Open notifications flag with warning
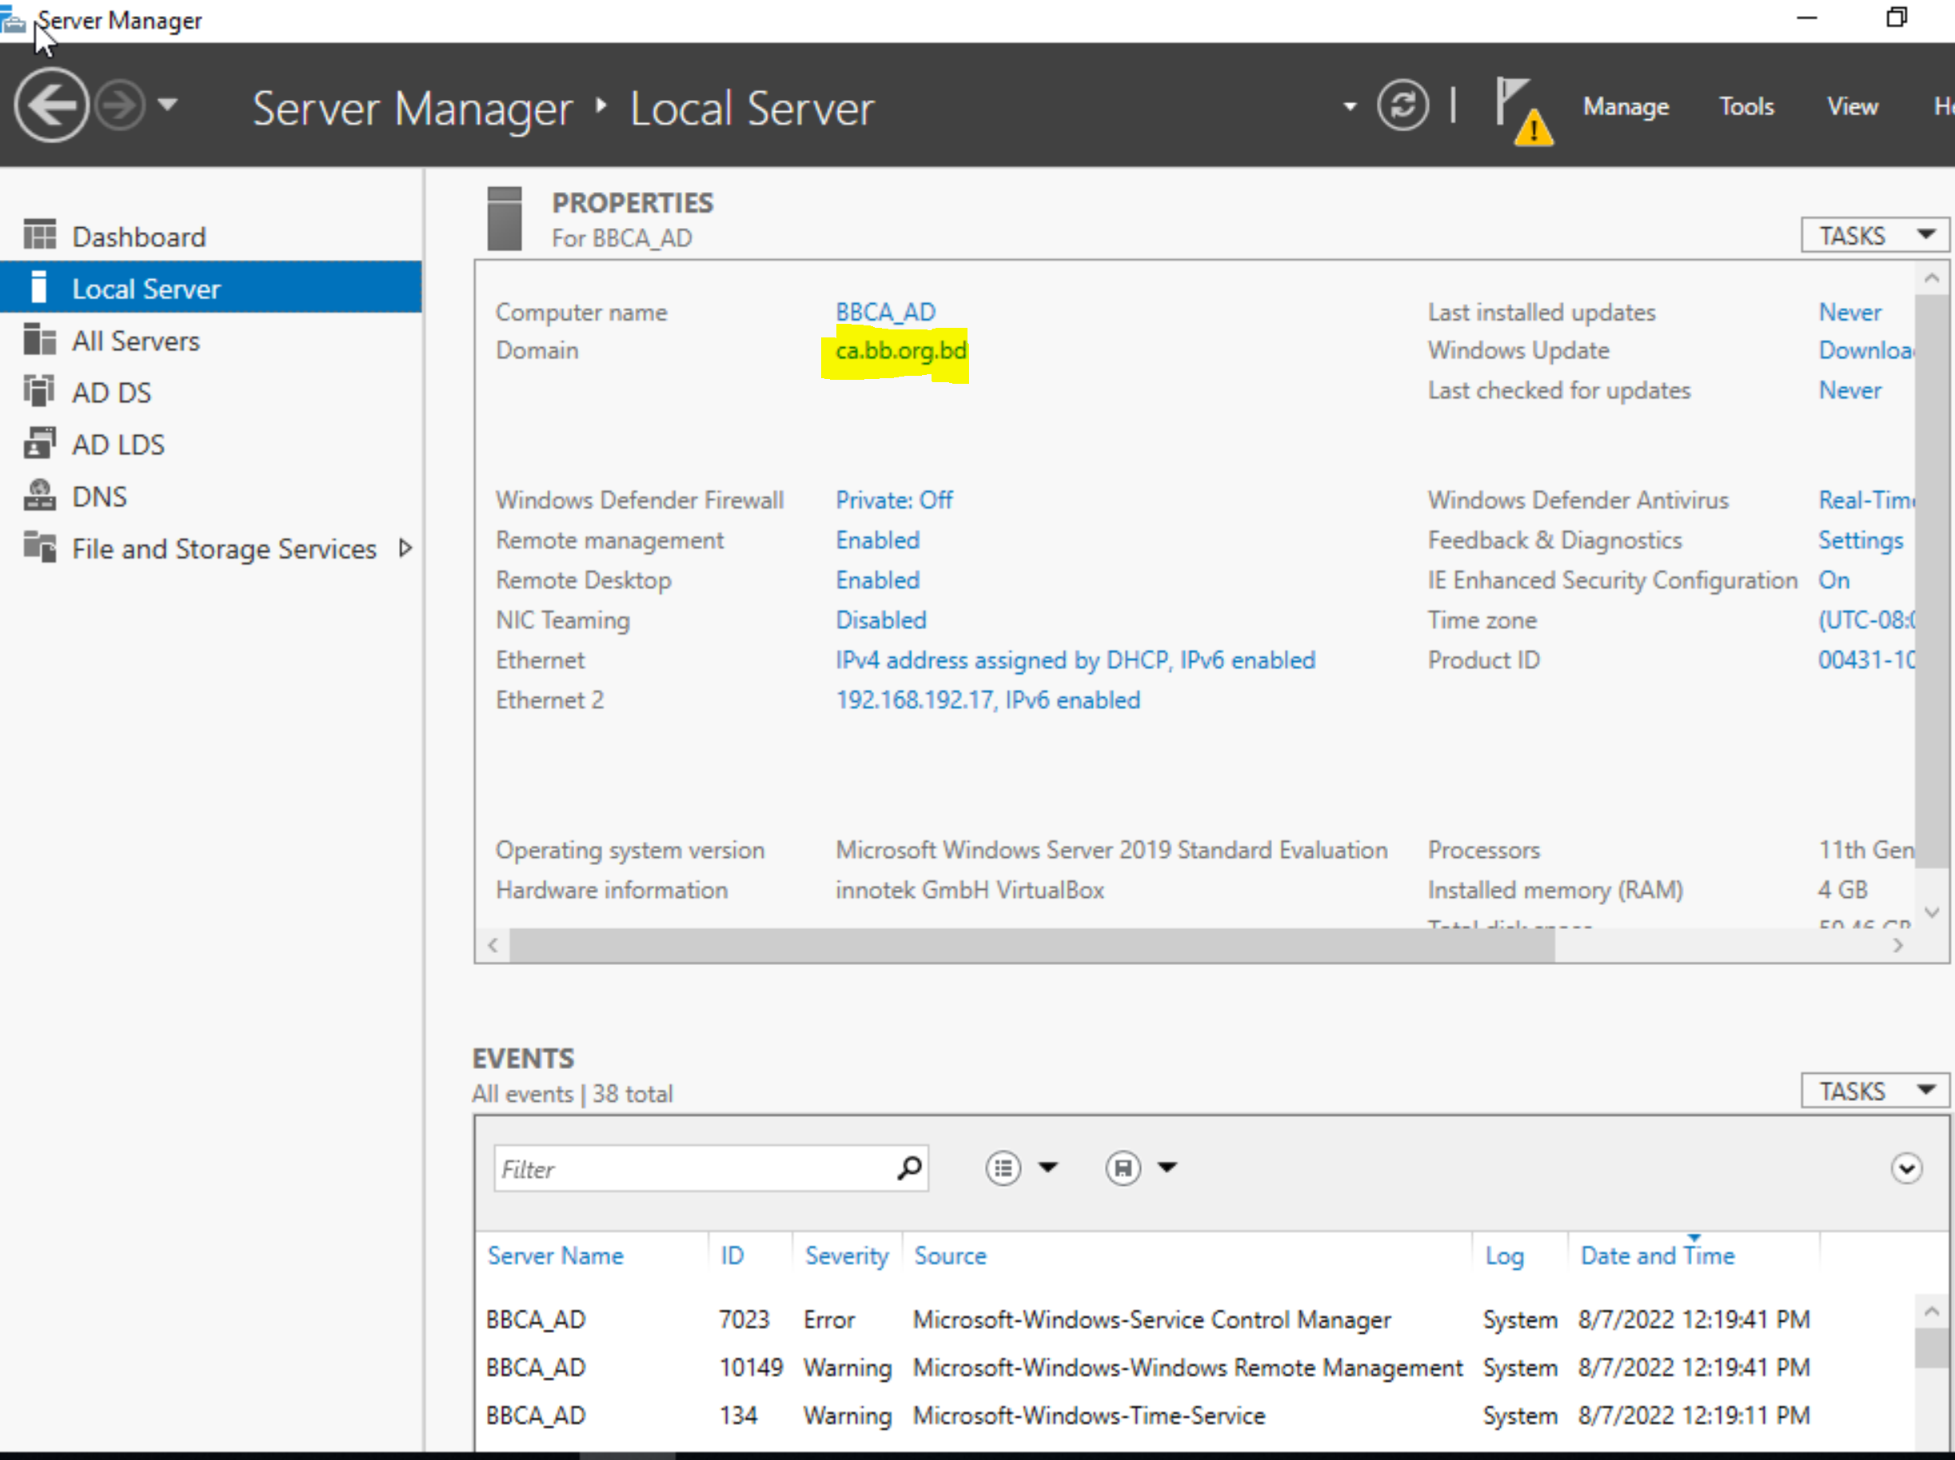 pos(1524,112)
